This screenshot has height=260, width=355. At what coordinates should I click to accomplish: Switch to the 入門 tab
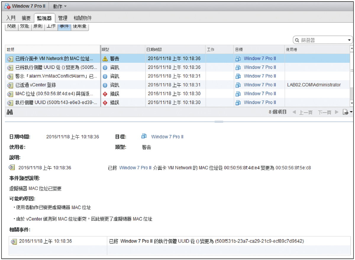click(x=11, y=18)
